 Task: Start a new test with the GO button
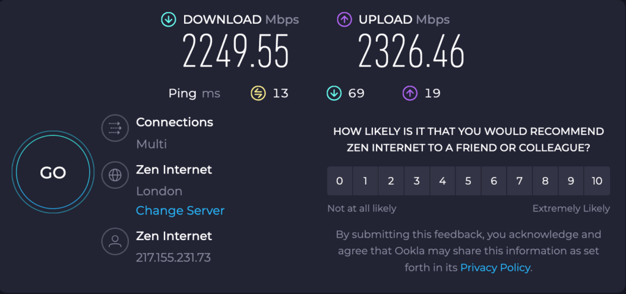[x=53, y=173]
